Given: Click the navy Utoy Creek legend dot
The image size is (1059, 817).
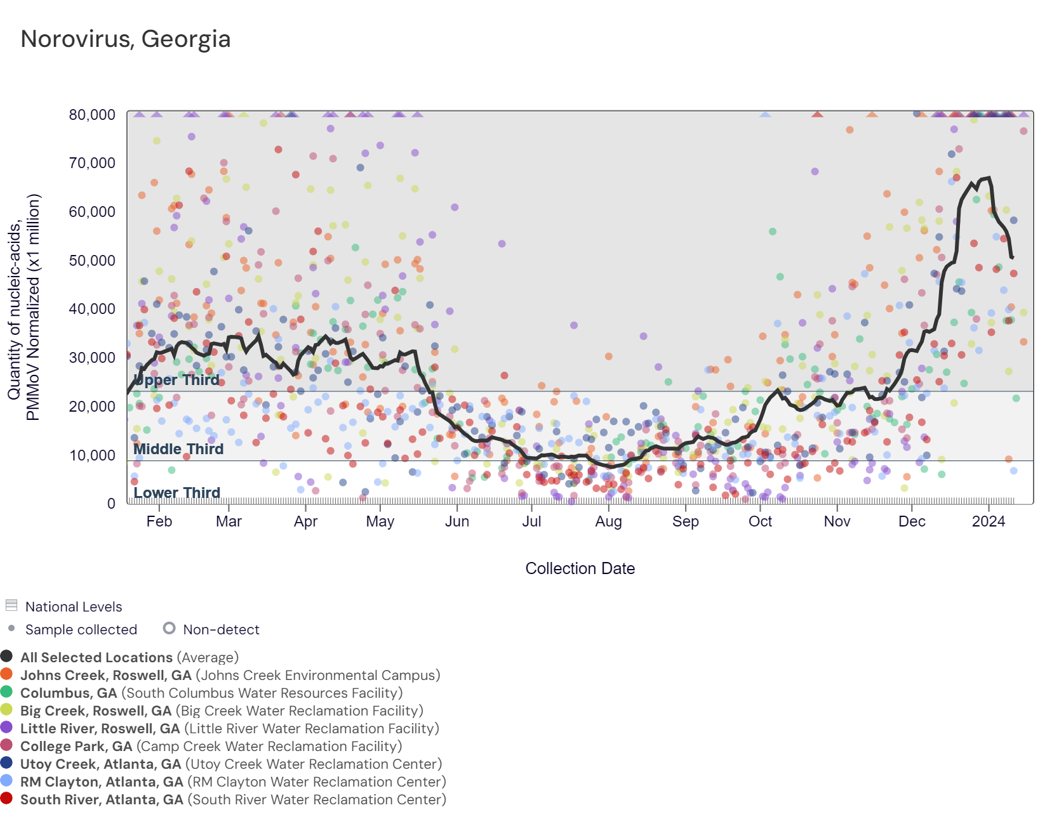Looking at the screenshot, I should (x=7, y=762).
